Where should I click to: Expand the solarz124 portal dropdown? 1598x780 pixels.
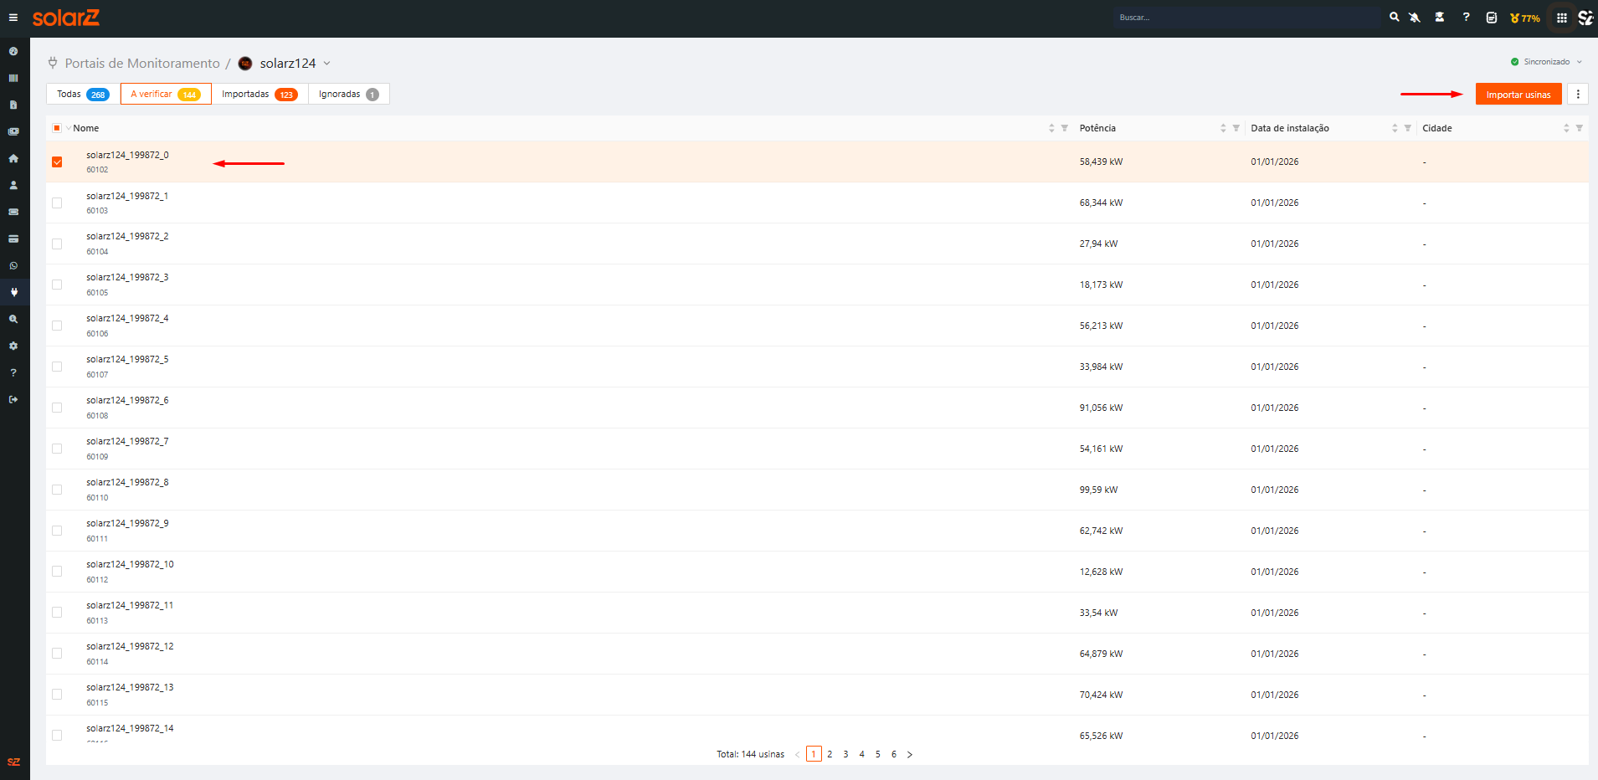tap(327, 64)
